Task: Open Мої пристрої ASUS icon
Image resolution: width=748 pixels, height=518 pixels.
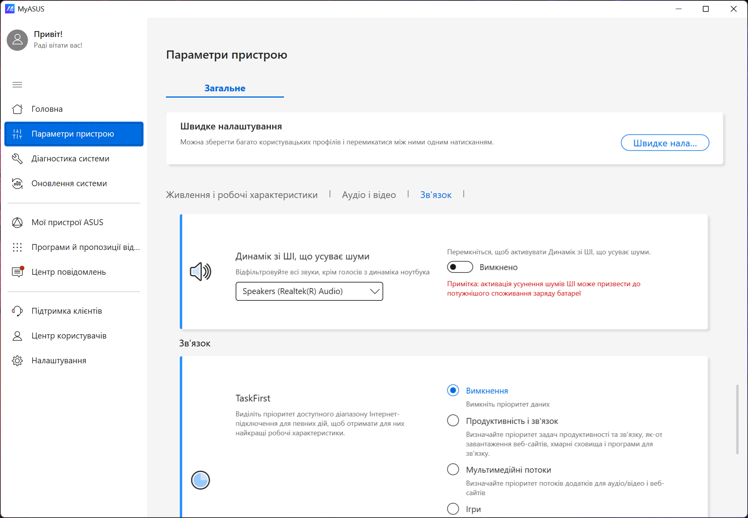Action: (x=17, y=222)
